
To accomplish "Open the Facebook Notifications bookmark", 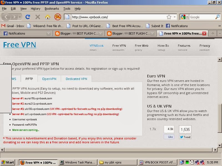I will [177, 26].
